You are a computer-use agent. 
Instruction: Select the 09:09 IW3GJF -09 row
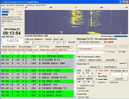click(37, 85)
